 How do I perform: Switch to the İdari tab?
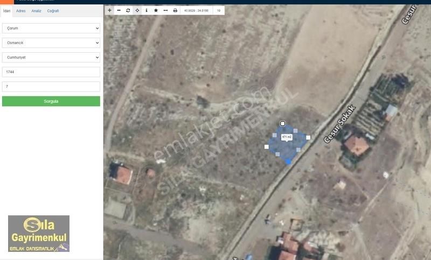click(x=6, y=11)
